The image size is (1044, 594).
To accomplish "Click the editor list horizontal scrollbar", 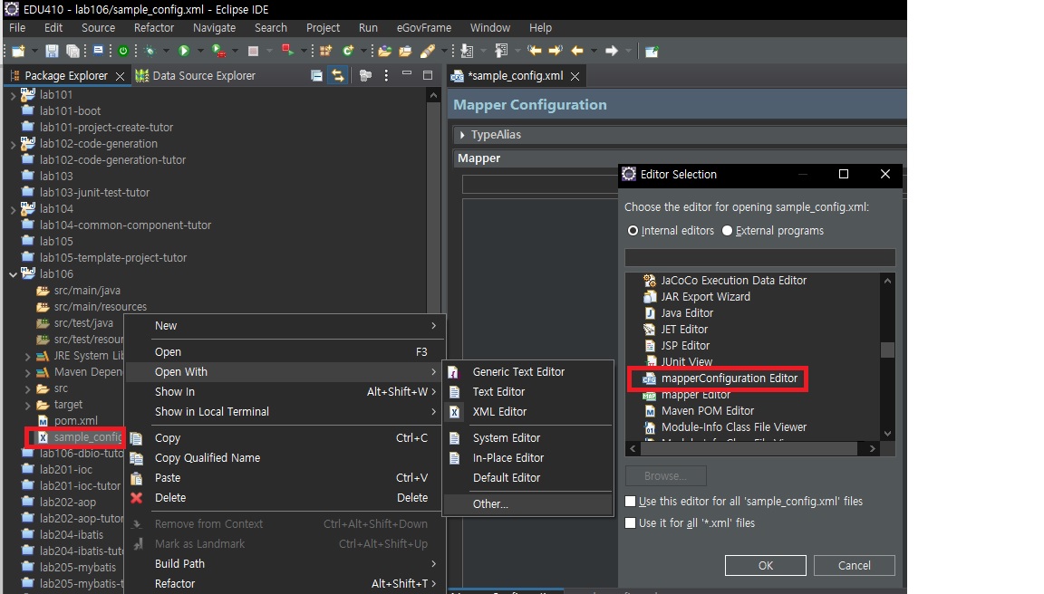I will [751, 449].
